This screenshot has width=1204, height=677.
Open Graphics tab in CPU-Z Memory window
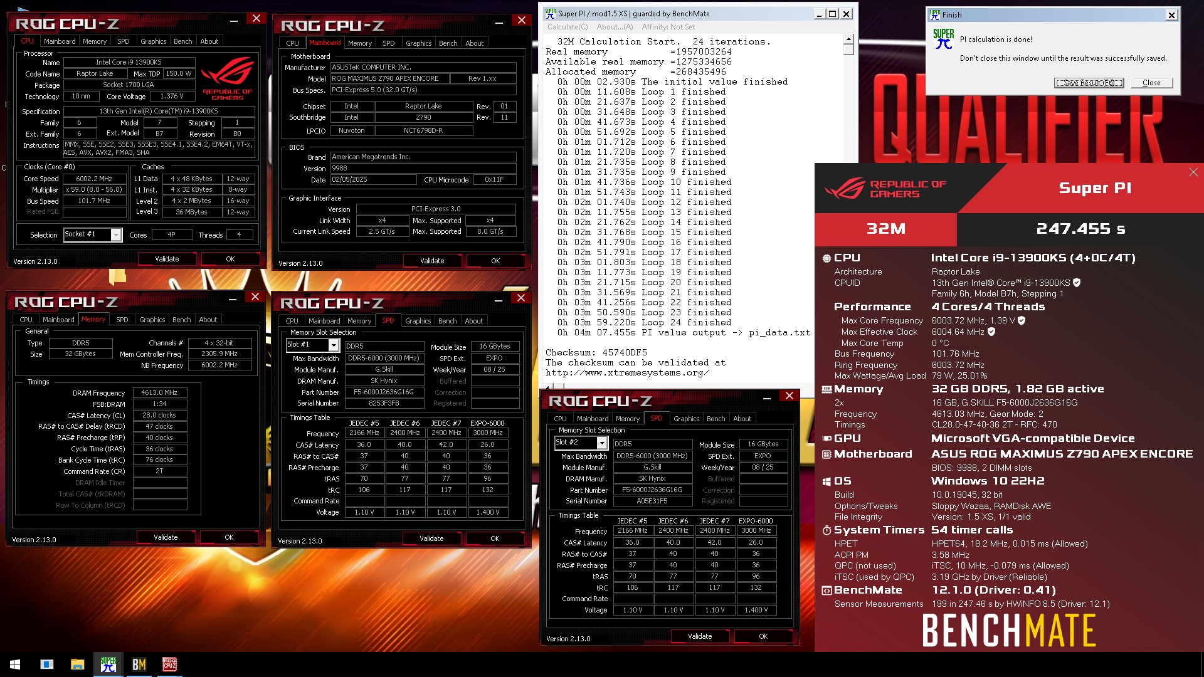(152, 320)
